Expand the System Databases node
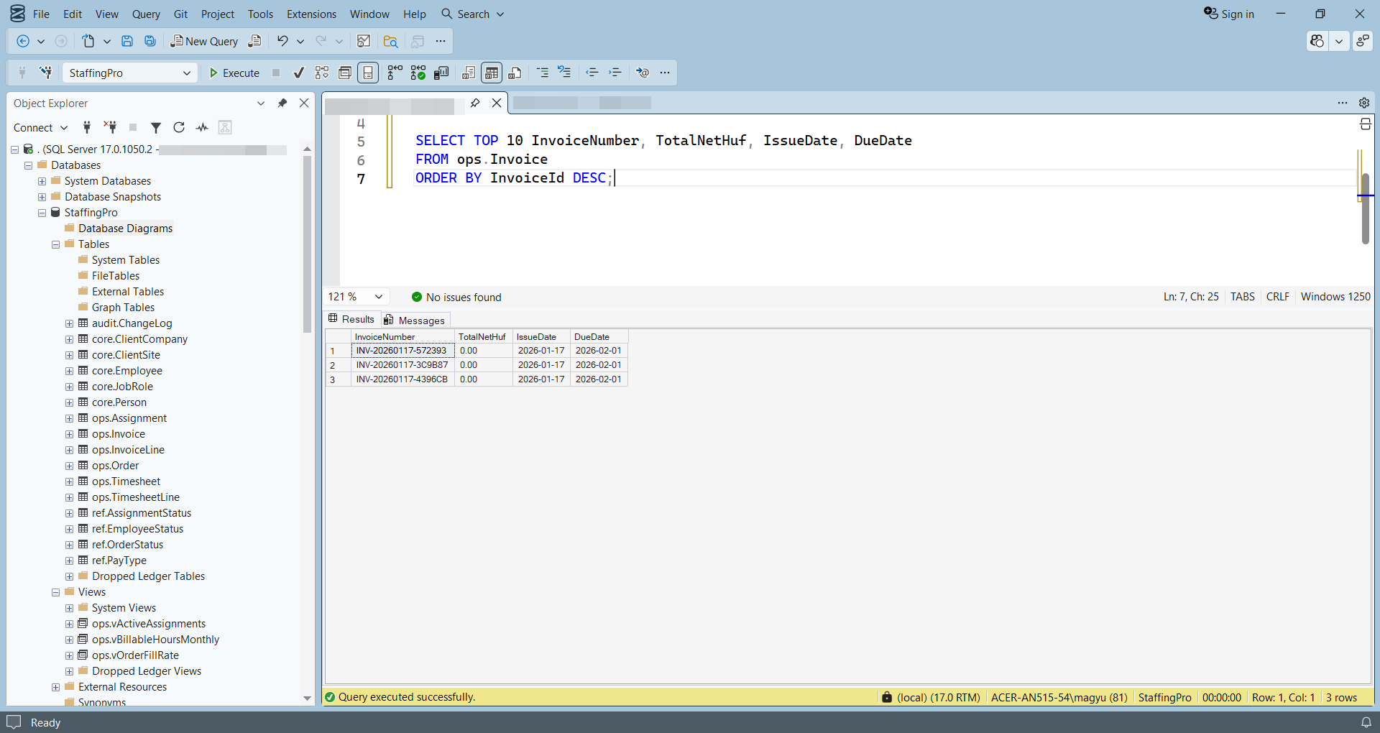1380x733 pixels. tap(42, 181)
